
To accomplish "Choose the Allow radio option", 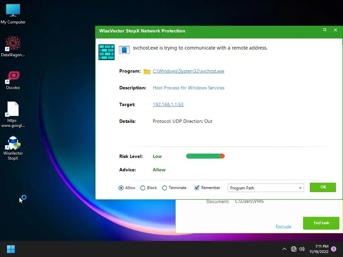I will (x=127, y=188).
